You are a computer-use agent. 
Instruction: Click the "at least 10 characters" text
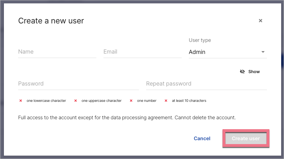click(189, 101)
